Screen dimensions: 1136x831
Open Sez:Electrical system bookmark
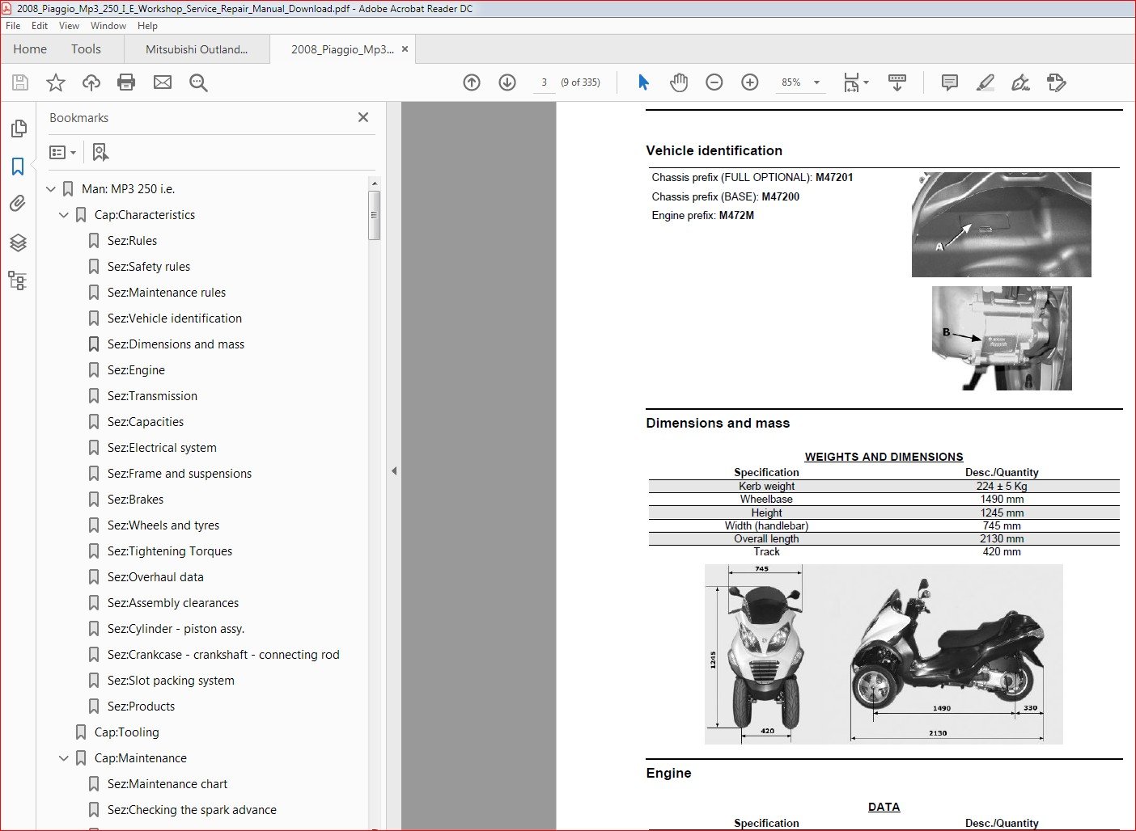point(162,448)
